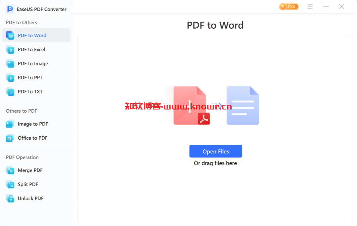Select PDF to PPT option
Image resolution: width=357 pixels, height=226 pixels.
tap(36, 77)
